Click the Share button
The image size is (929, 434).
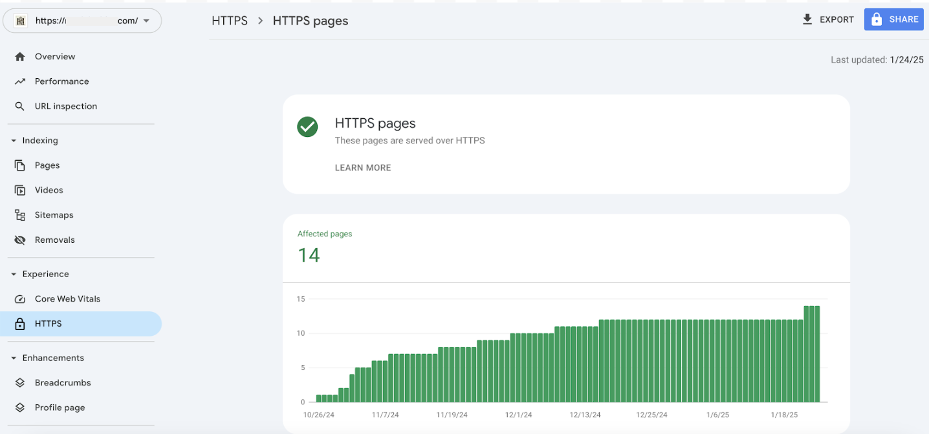point(894,19)
